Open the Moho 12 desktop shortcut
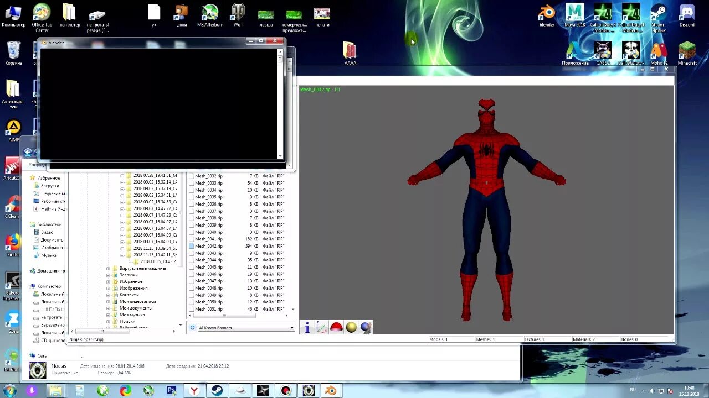Screen dimensions: 709x398 pos(659,54)
